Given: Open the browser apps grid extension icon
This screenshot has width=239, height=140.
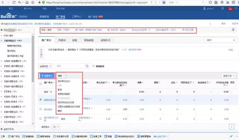Looking at the screenshot, I should tap(216, 2).
